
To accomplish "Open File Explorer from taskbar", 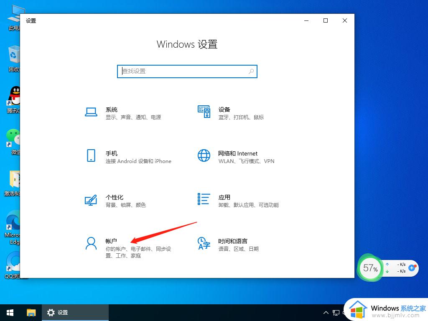I will [31, 313].
